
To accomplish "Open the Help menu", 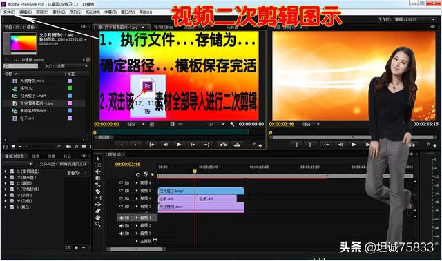I will [146, 12].
